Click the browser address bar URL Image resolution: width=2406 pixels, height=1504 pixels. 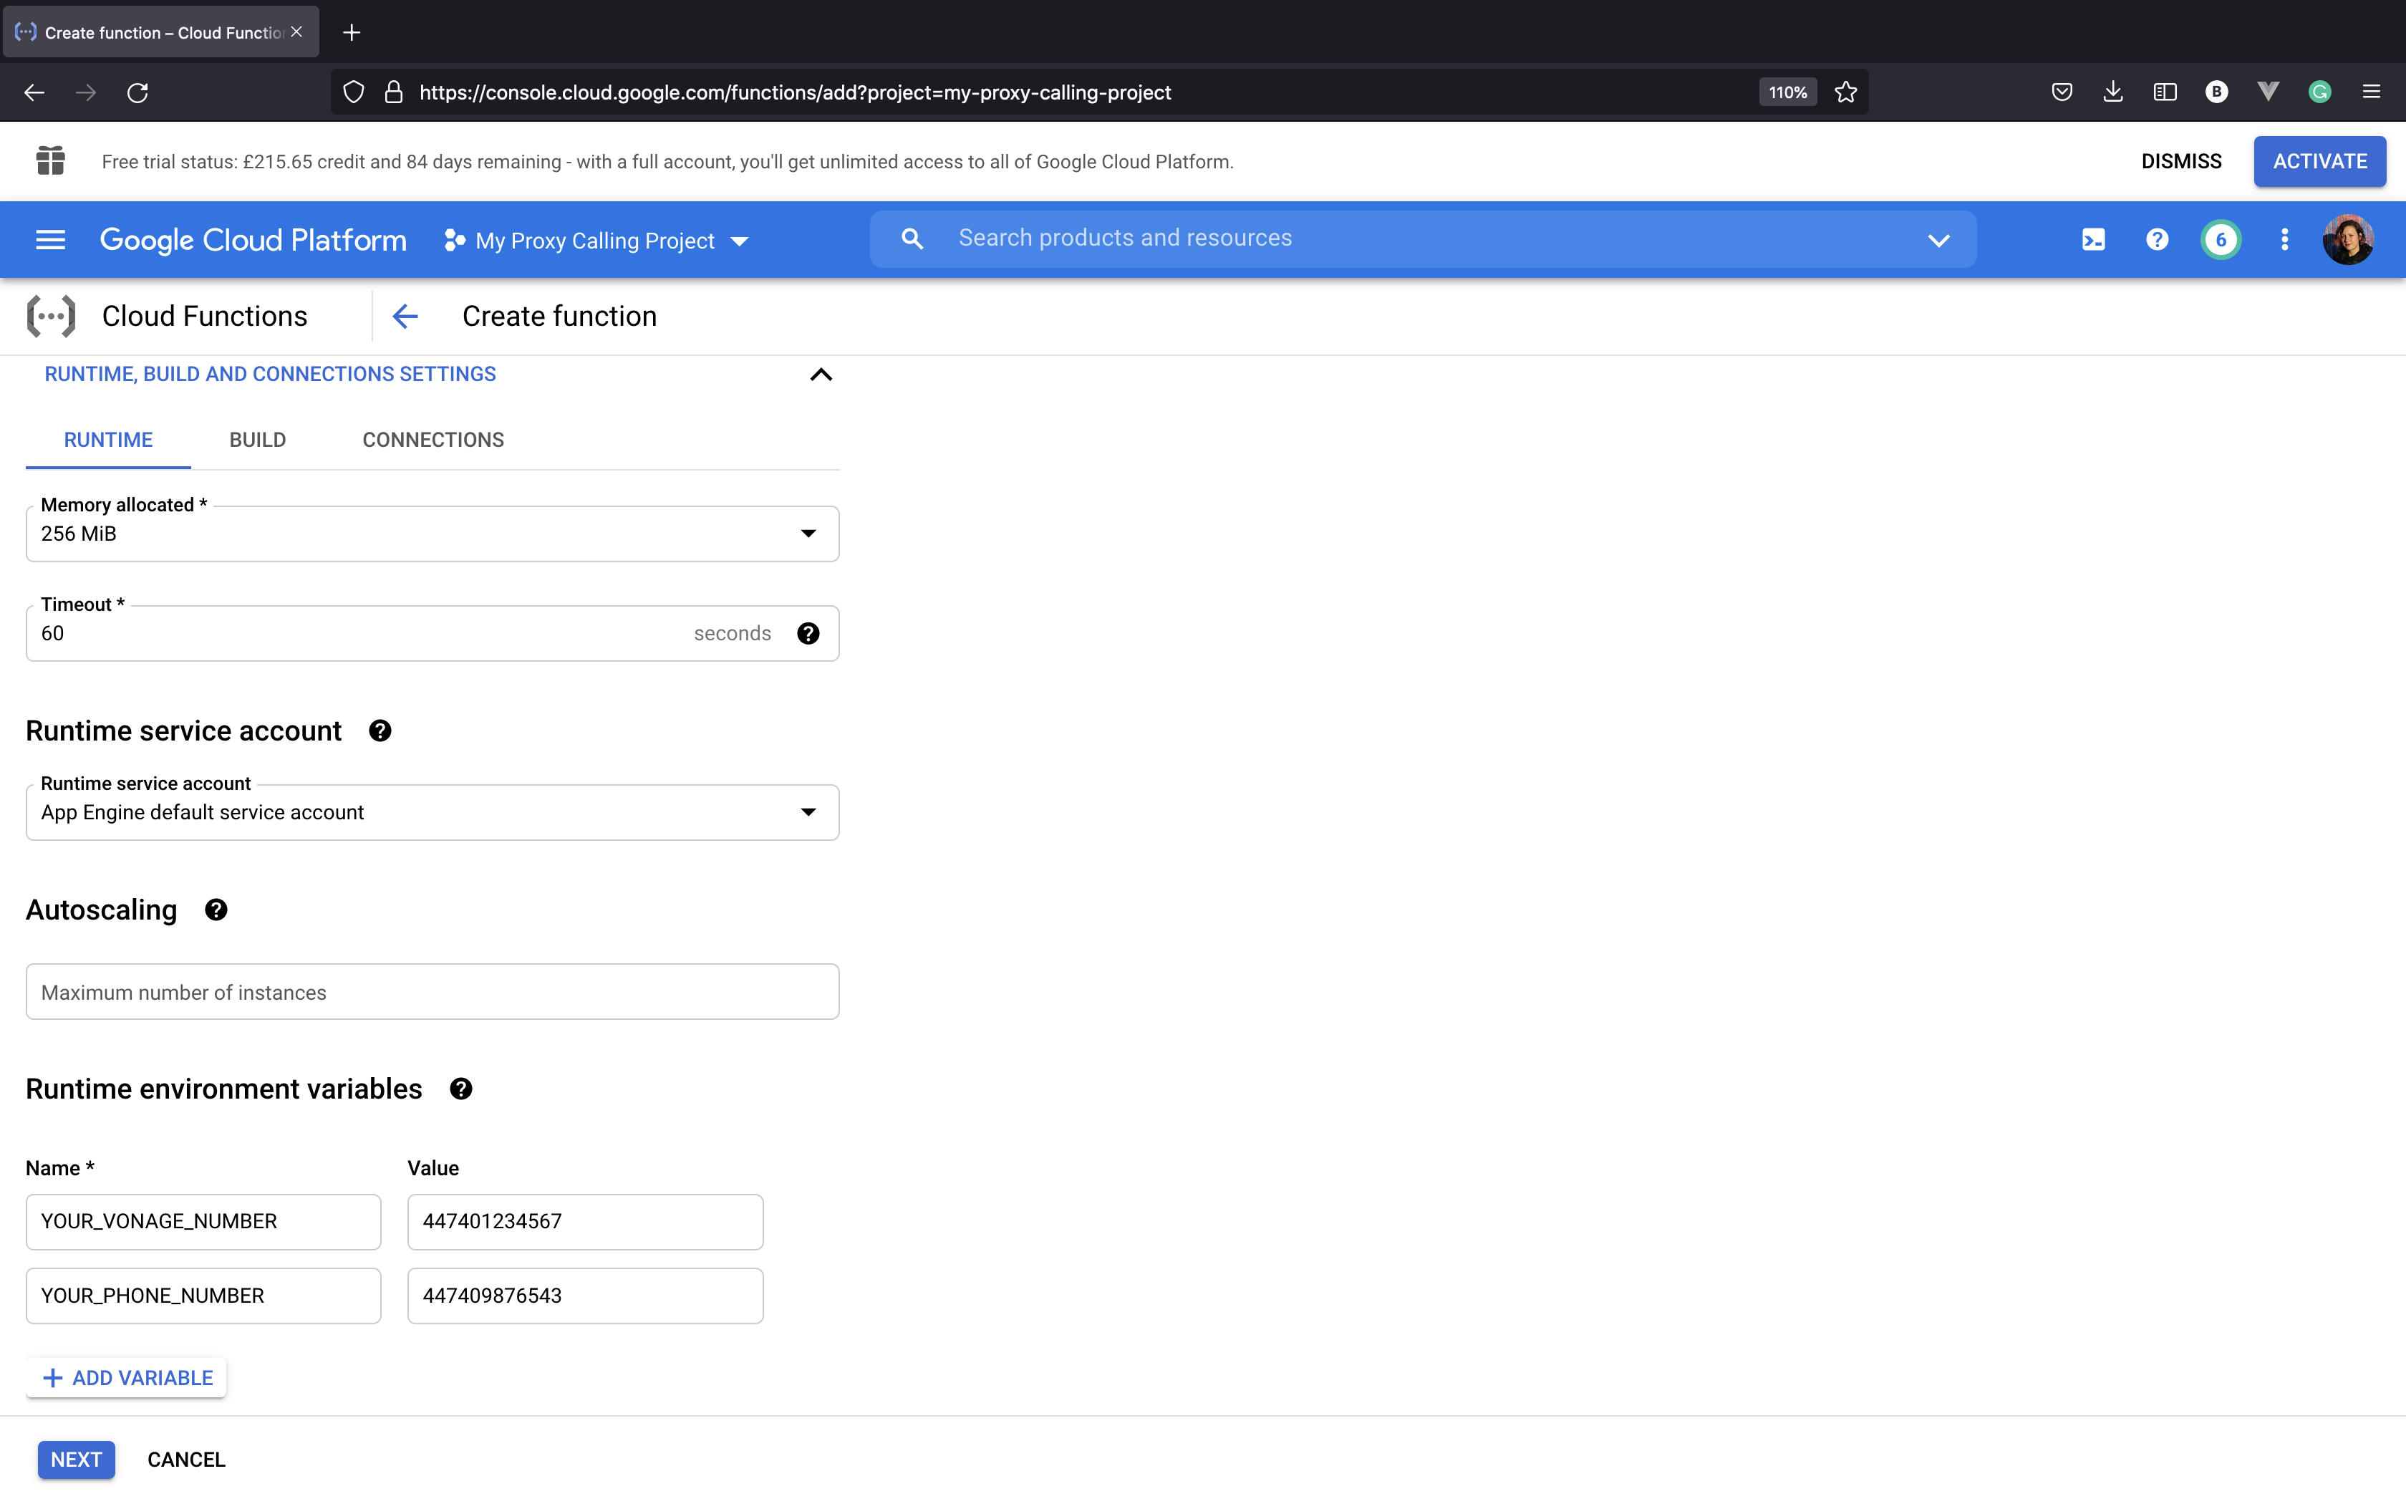(x=796, y=92)
